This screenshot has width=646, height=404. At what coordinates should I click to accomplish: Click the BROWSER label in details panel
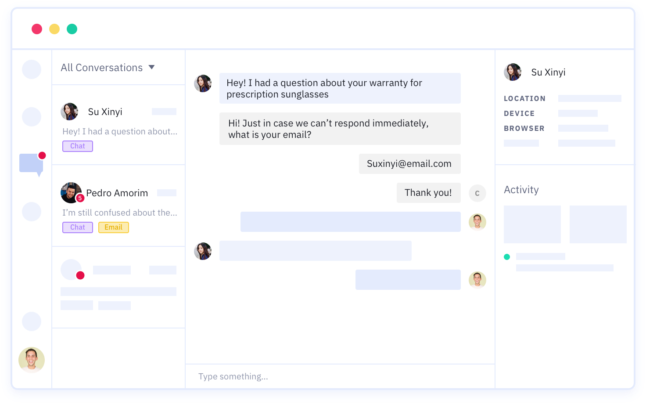[524, 128]
